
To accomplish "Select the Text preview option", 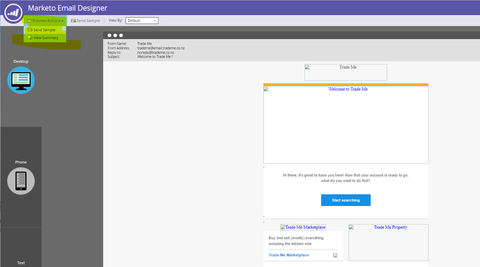I will (21, 263).
